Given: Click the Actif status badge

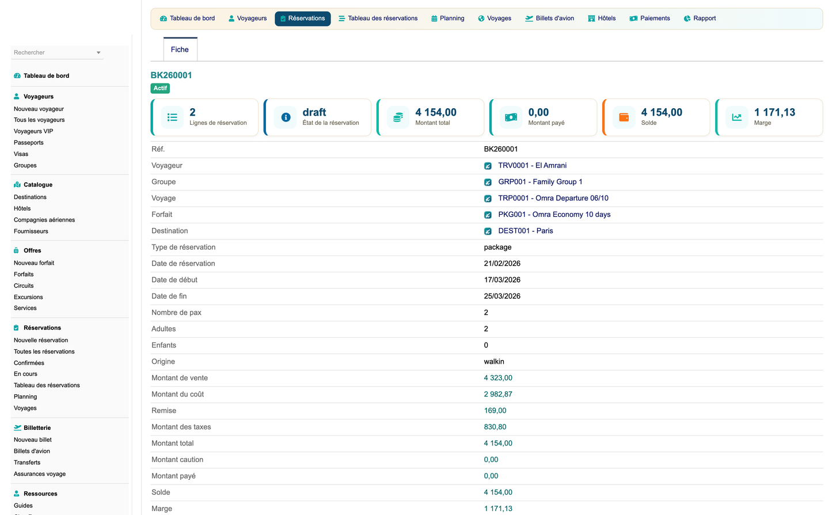Looking at the screenshot, I should [x=160, y=89].
